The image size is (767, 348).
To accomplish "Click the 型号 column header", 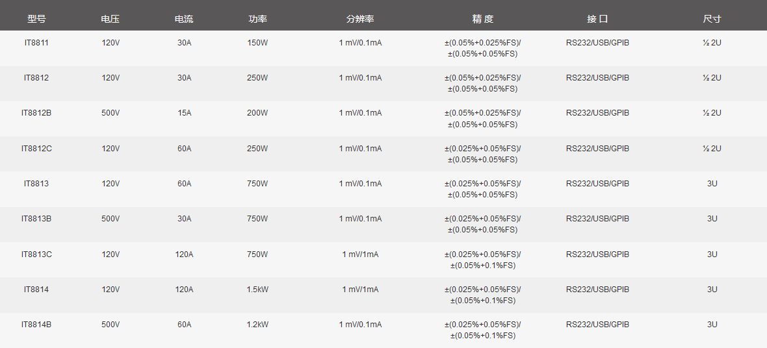I will tap(36, 19).
